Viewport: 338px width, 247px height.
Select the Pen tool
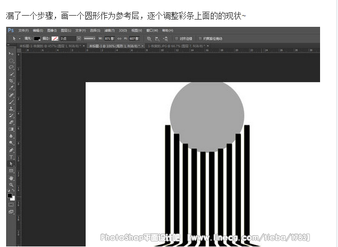point(11,150)
